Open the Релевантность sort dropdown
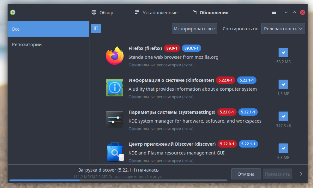 283,28
